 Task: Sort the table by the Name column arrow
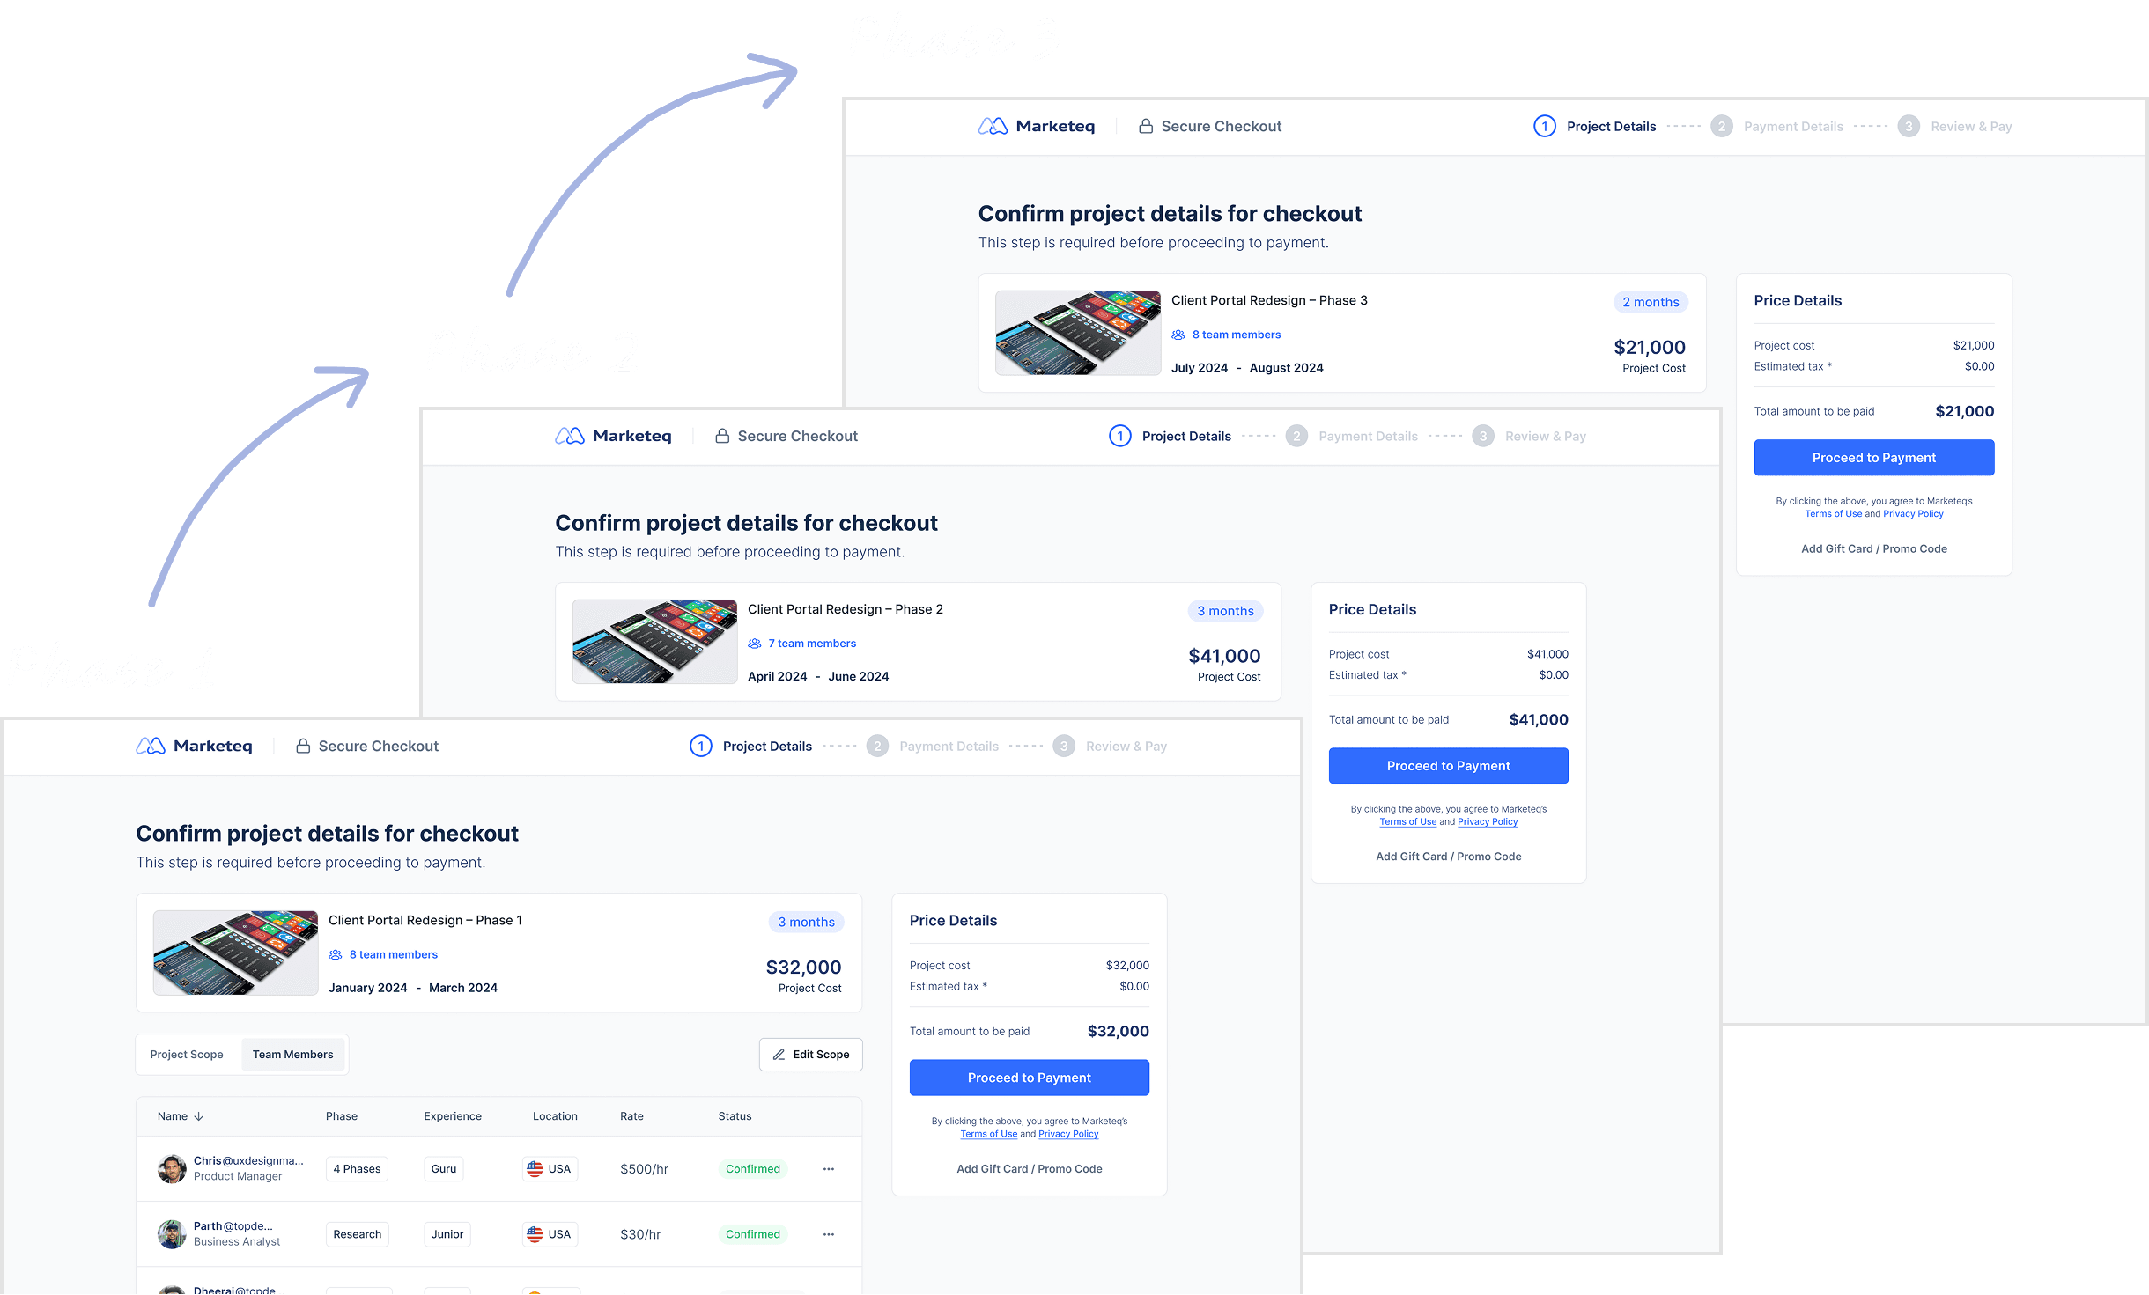click(x=199, y=1117)
